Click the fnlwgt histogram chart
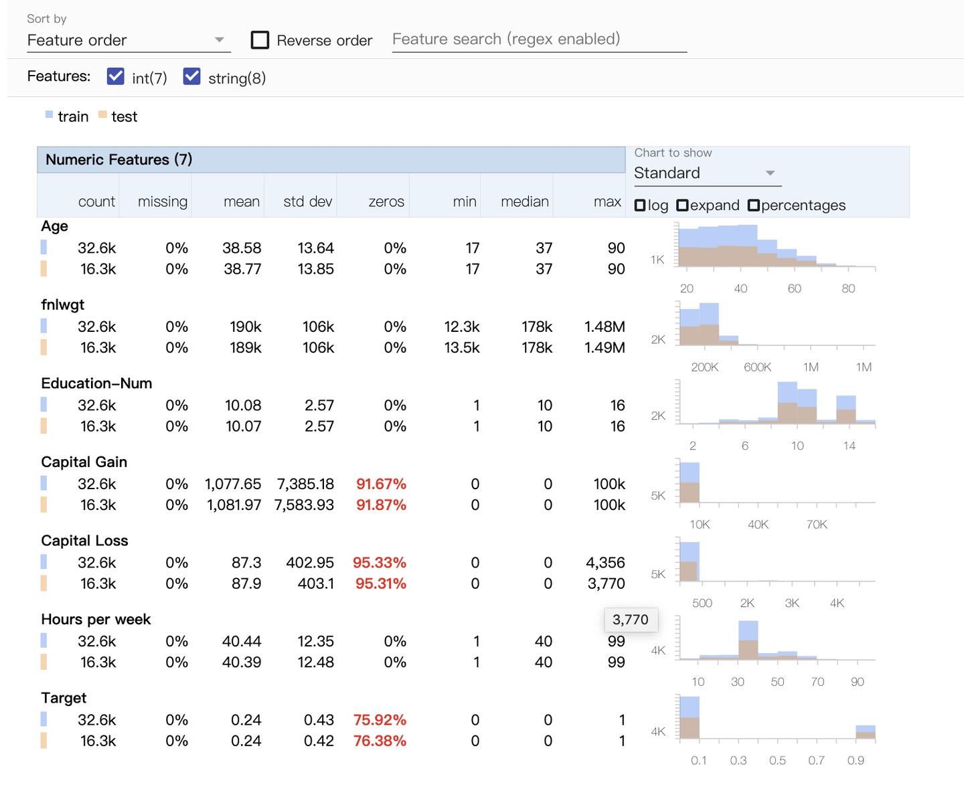This screenshot has width=964, height=789. (x=775, y=325)
